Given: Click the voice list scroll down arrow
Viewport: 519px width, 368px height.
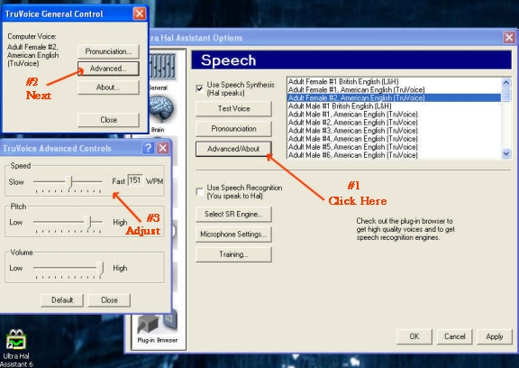Looking at the screenshot, I should pos(506,153).
